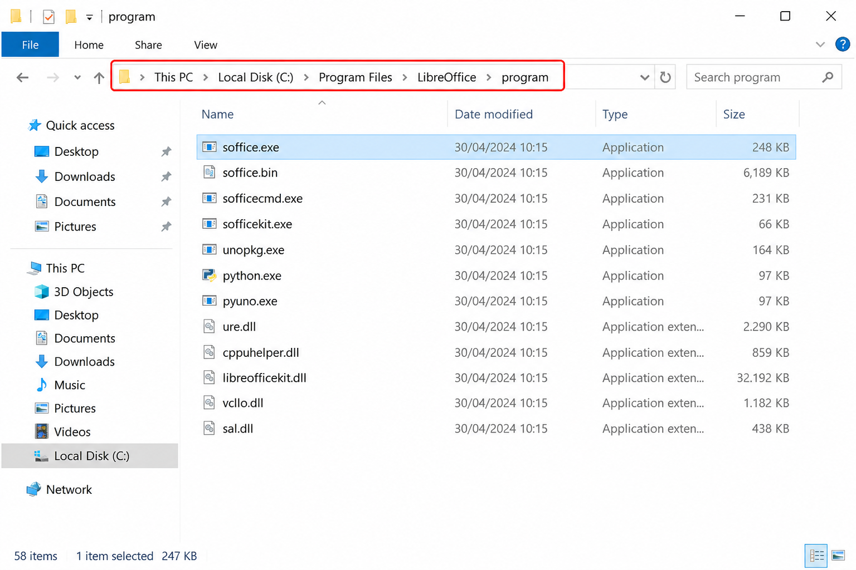Navigate to Program Files breadcrumb

pos(356,77)
